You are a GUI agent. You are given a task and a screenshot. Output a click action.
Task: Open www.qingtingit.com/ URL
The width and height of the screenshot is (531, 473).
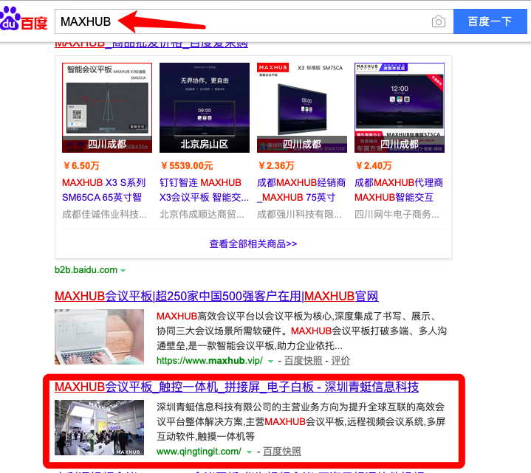click(199, 452)
